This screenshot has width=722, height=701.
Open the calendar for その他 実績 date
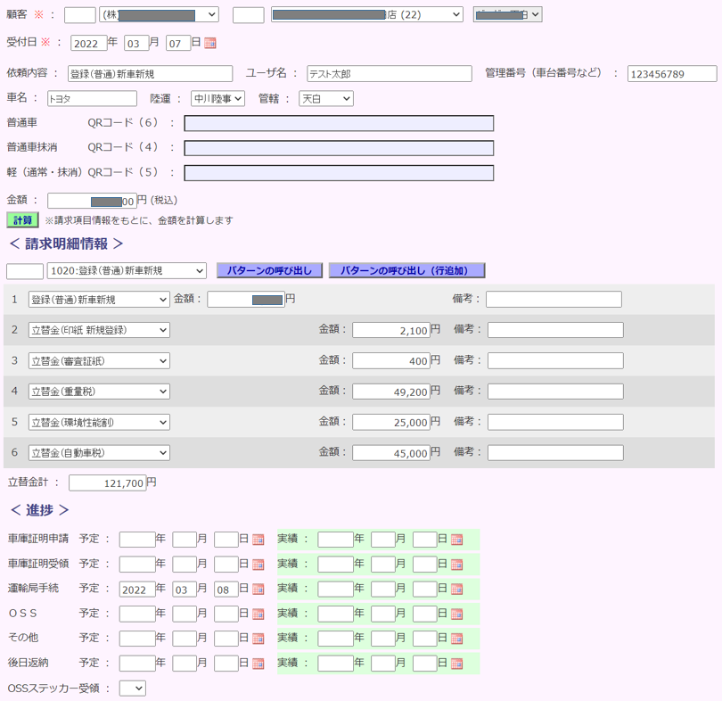(456, 638)
